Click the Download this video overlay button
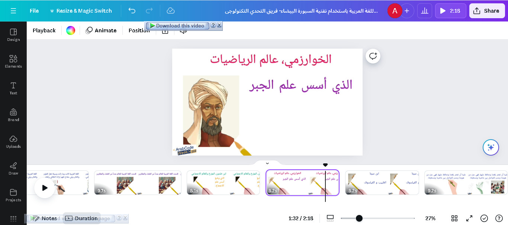 coord(177,26)
